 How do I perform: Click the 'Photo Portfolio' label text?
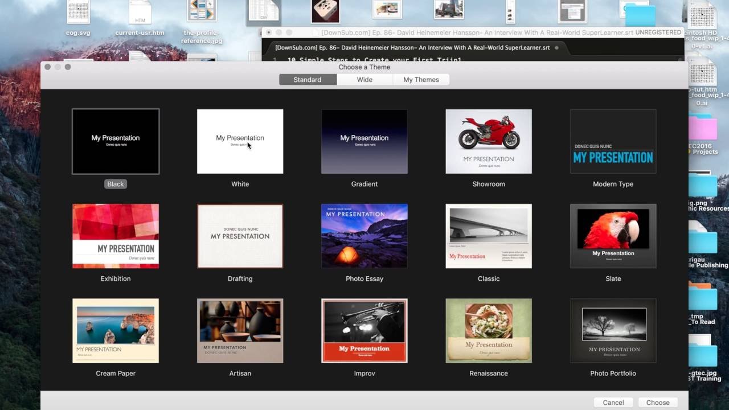(613, 373)
